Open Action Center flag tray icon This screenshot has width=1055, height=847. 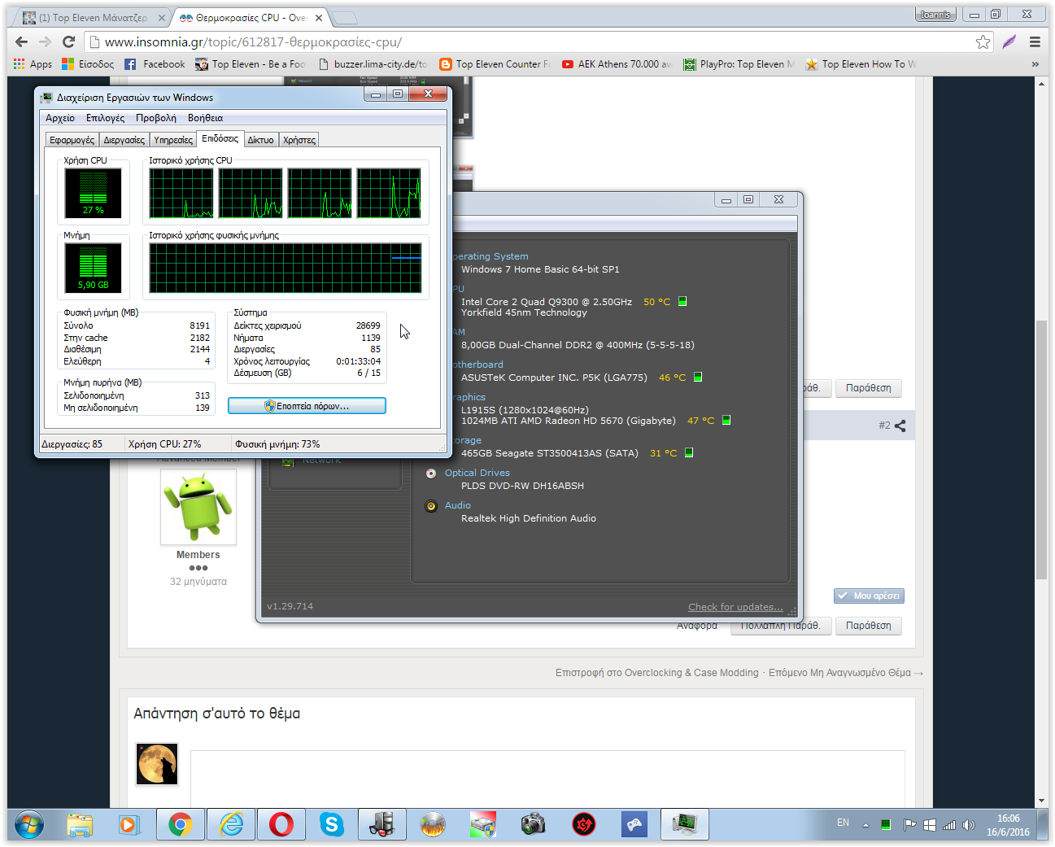(x=910, y=824)
